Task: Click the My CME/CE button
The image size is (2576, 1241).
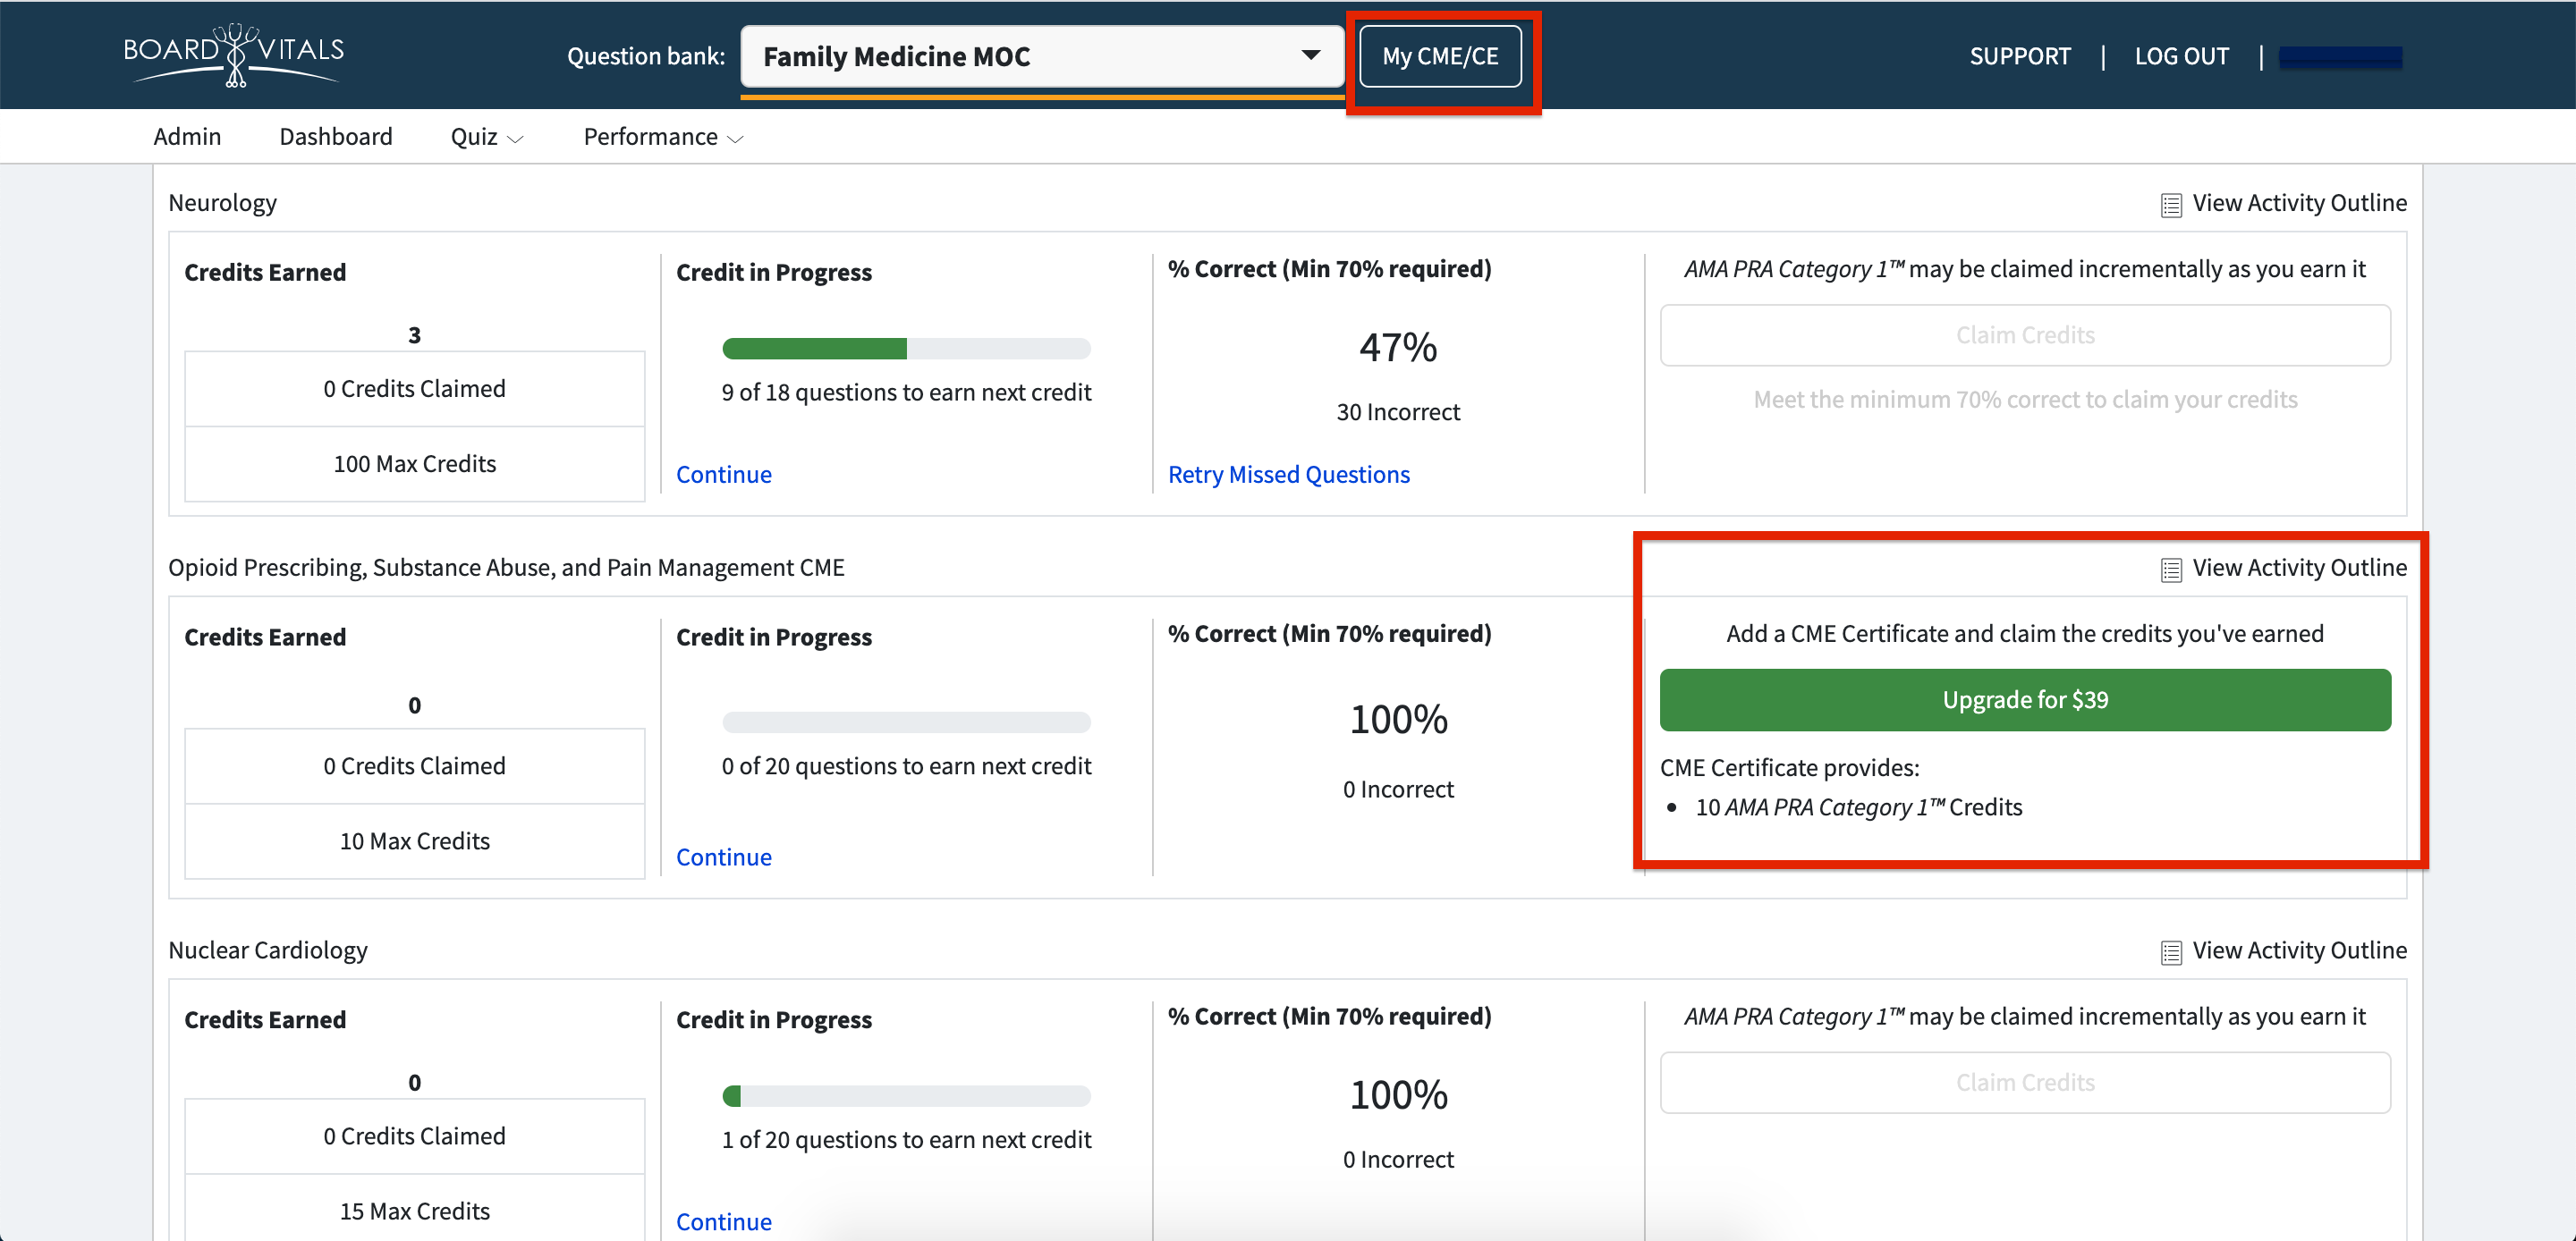Action: pyautogui.click(x=1439, y=57)
